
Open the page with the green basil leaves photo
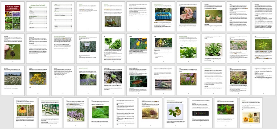click(x=113, y=49)
